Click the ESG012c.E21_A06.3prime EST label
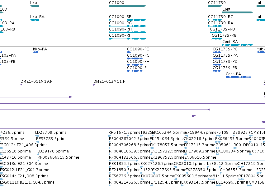This screenshot has width=265, height=187. tap(23, 145)
